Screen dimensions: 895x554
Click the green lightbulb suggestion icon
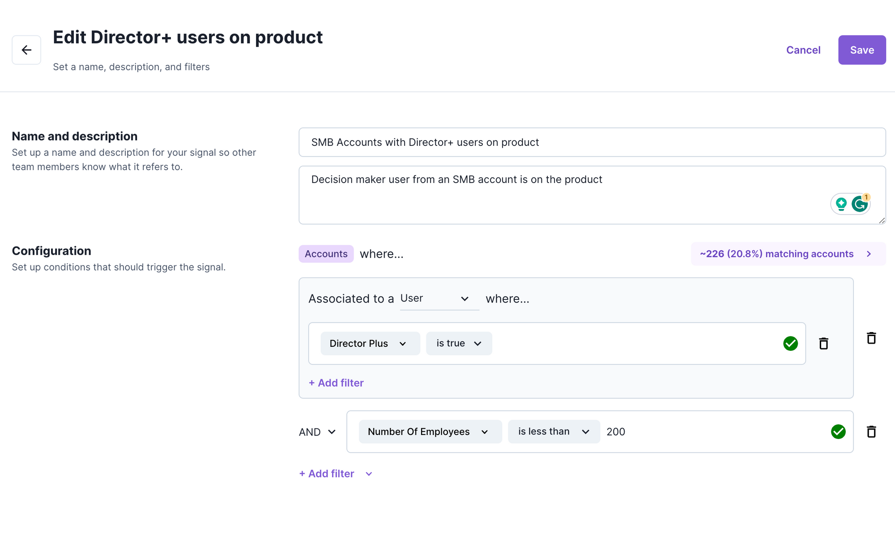[841, 204]
